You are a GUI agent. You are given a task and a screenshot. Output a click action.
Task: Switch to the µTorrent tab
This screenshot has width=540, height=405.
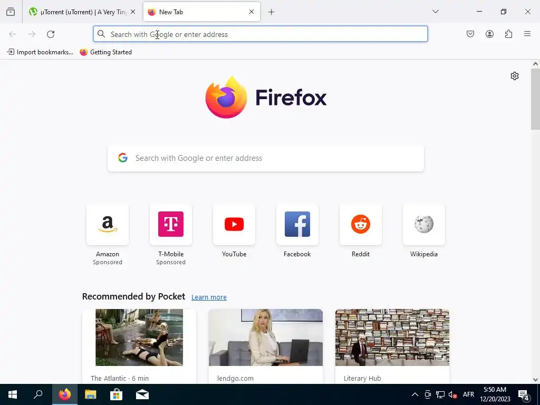point(82,12)
